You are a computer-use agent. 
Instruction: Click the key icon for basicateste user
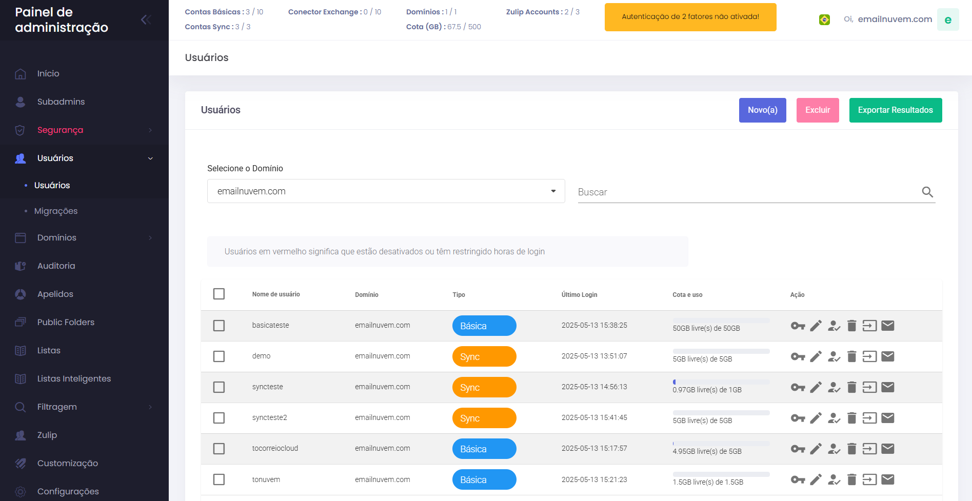[798, 326]
